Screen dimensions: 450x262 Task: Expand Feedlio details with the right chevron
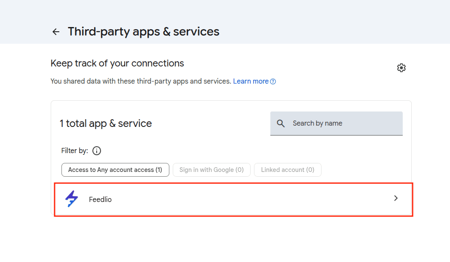[396, 198]
